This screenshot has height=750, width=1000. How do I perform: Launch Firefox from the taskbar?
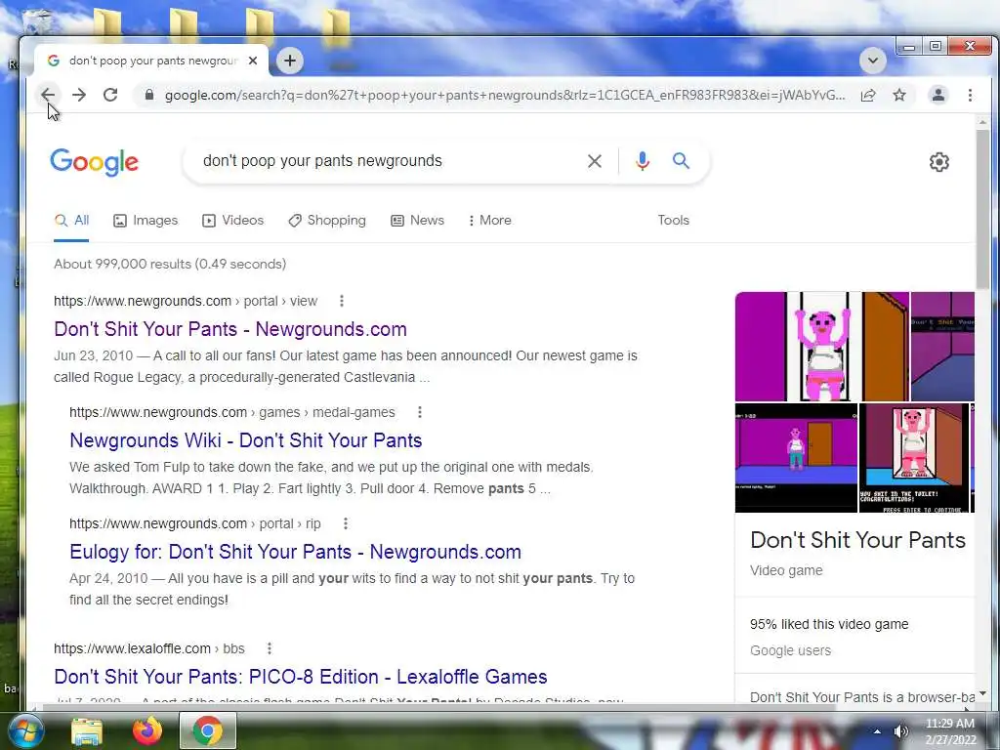tap(146, 730)
